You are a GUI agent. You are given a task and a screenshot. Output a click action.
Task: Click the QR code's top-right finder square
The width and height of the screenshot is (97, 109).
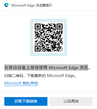(x=60, y=27)
